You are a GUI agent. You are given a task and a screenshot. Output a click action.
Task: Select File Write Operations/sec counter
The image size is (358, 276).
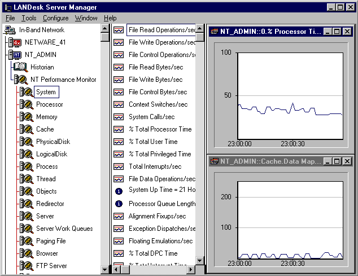(x=162, y=42)
